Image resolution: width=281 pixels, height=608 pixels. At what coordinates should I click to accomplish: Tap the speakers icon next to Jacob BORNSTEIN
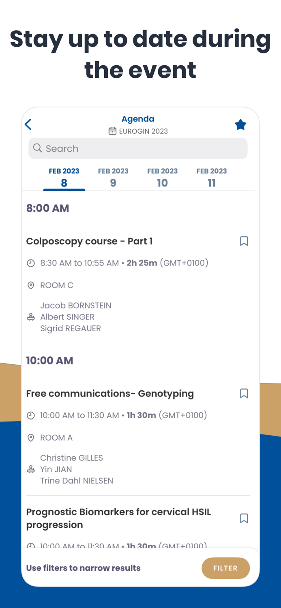pyautogui.click(x=31, y=317)
